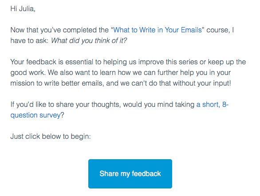Click the words "keep up the"
260x196 pixels.
227,62
